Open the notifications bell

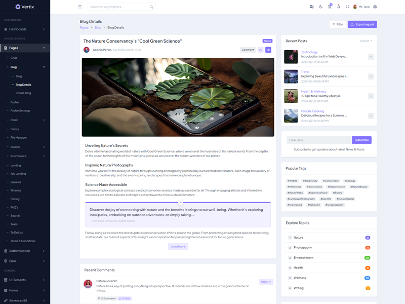(x=339, y=7)
